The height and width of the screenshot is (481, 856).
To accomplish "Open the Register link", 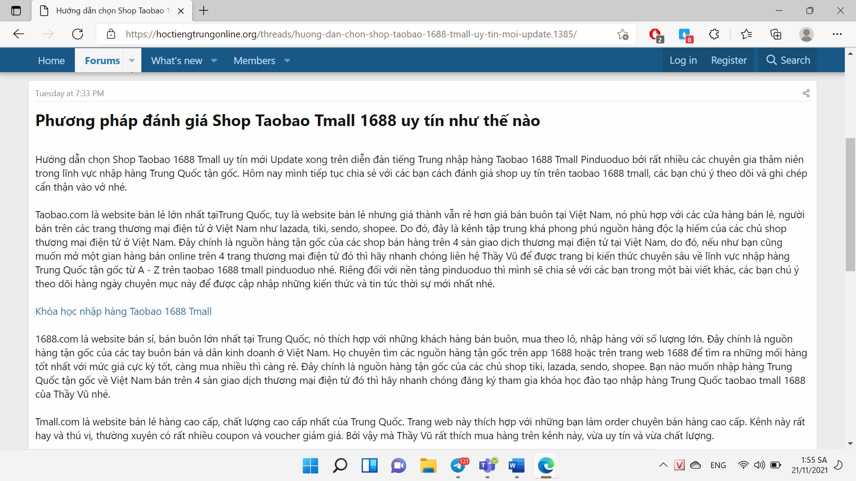I will pyautogui.click(x=728, y=60).
